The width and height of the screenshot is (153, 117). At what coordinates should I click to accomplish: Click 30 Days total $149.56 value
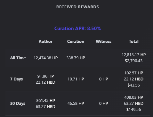133,110
